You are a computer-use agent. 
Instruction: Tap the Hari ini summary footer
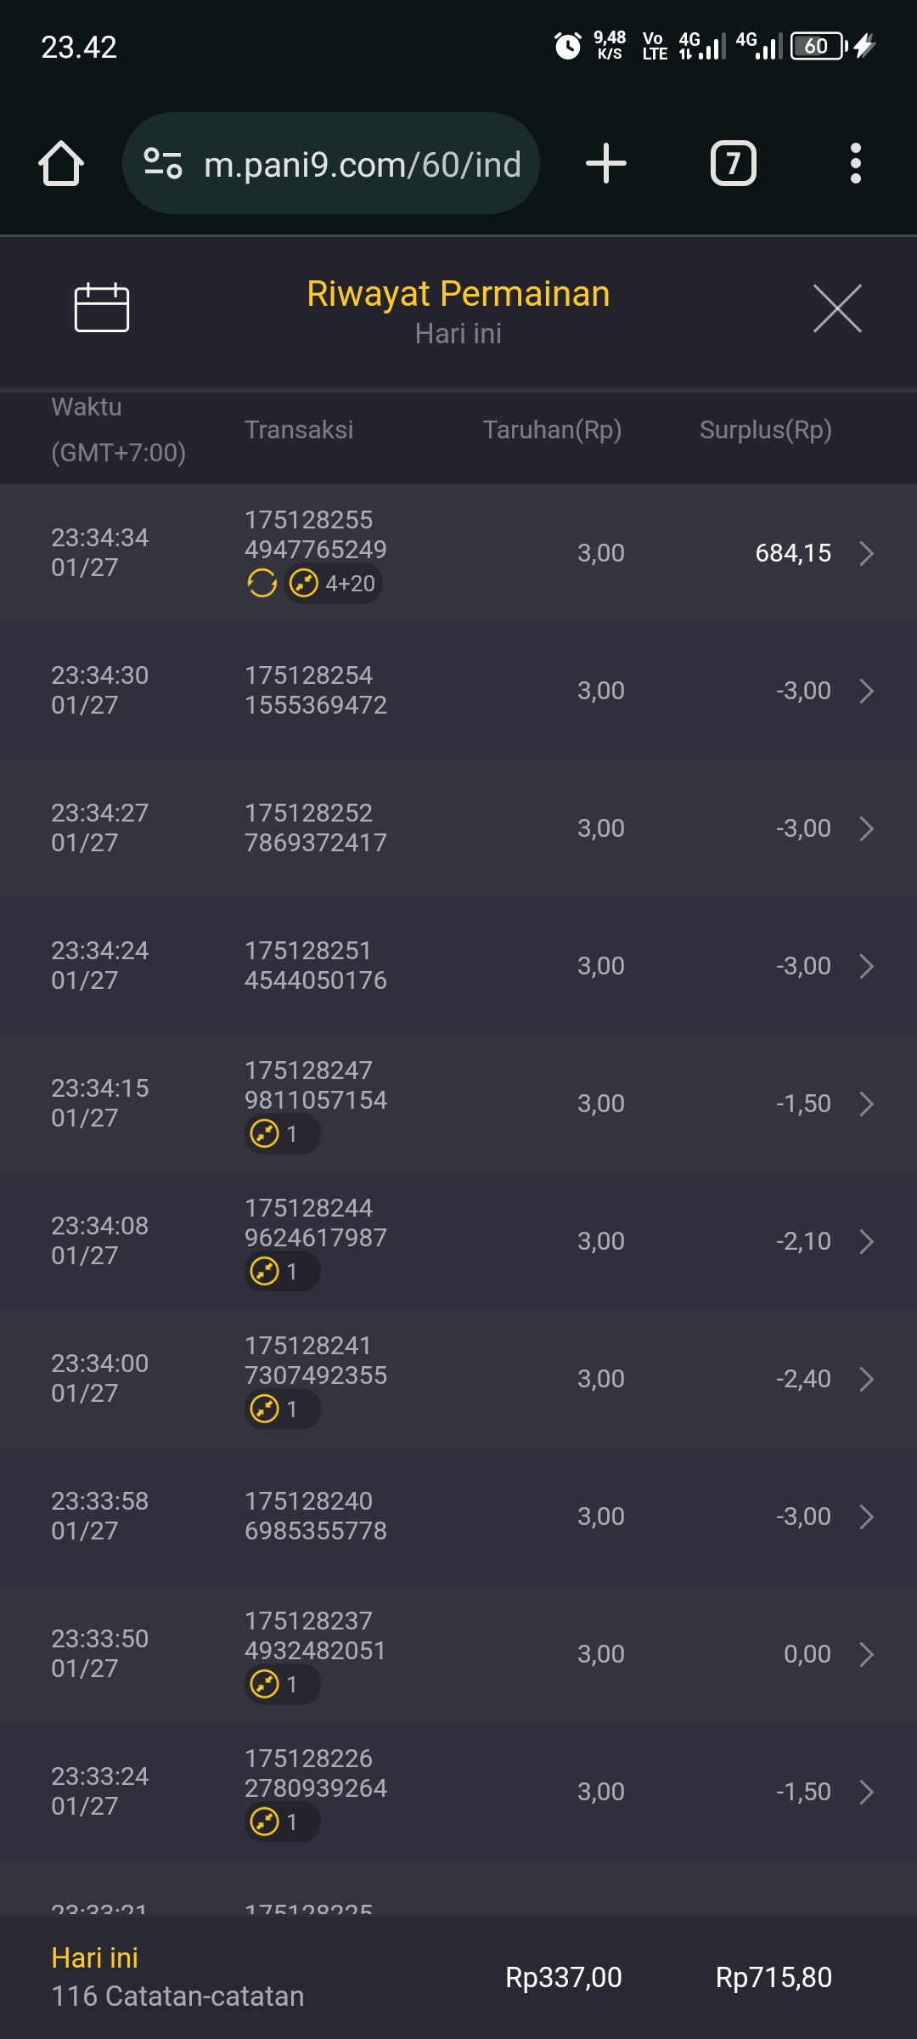[177, 1977]
